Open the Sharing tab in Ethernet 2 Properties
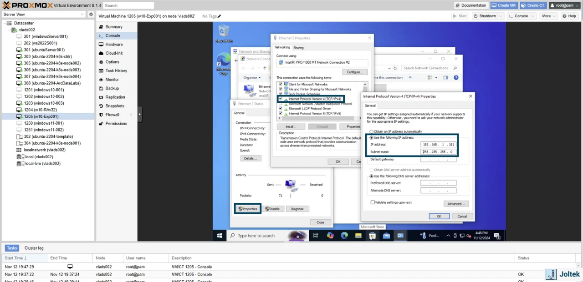Screen dimensions: 583x282 tap(298, 47)
